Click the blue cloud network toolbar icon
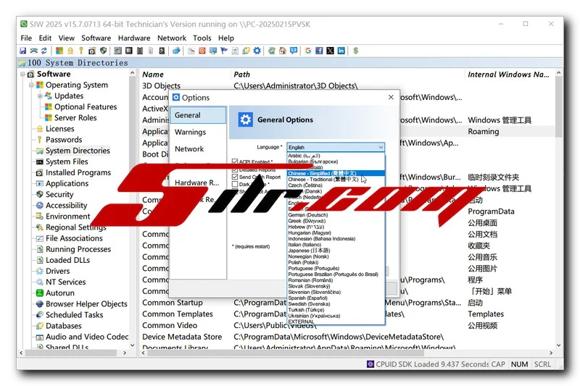Screen dimensions: 580x386 click(x=176, y=51)
